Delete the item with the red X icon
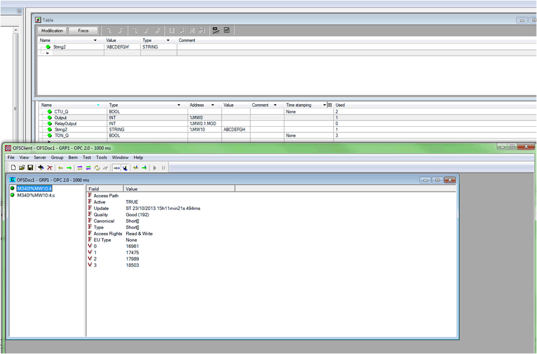 point(50,168)
